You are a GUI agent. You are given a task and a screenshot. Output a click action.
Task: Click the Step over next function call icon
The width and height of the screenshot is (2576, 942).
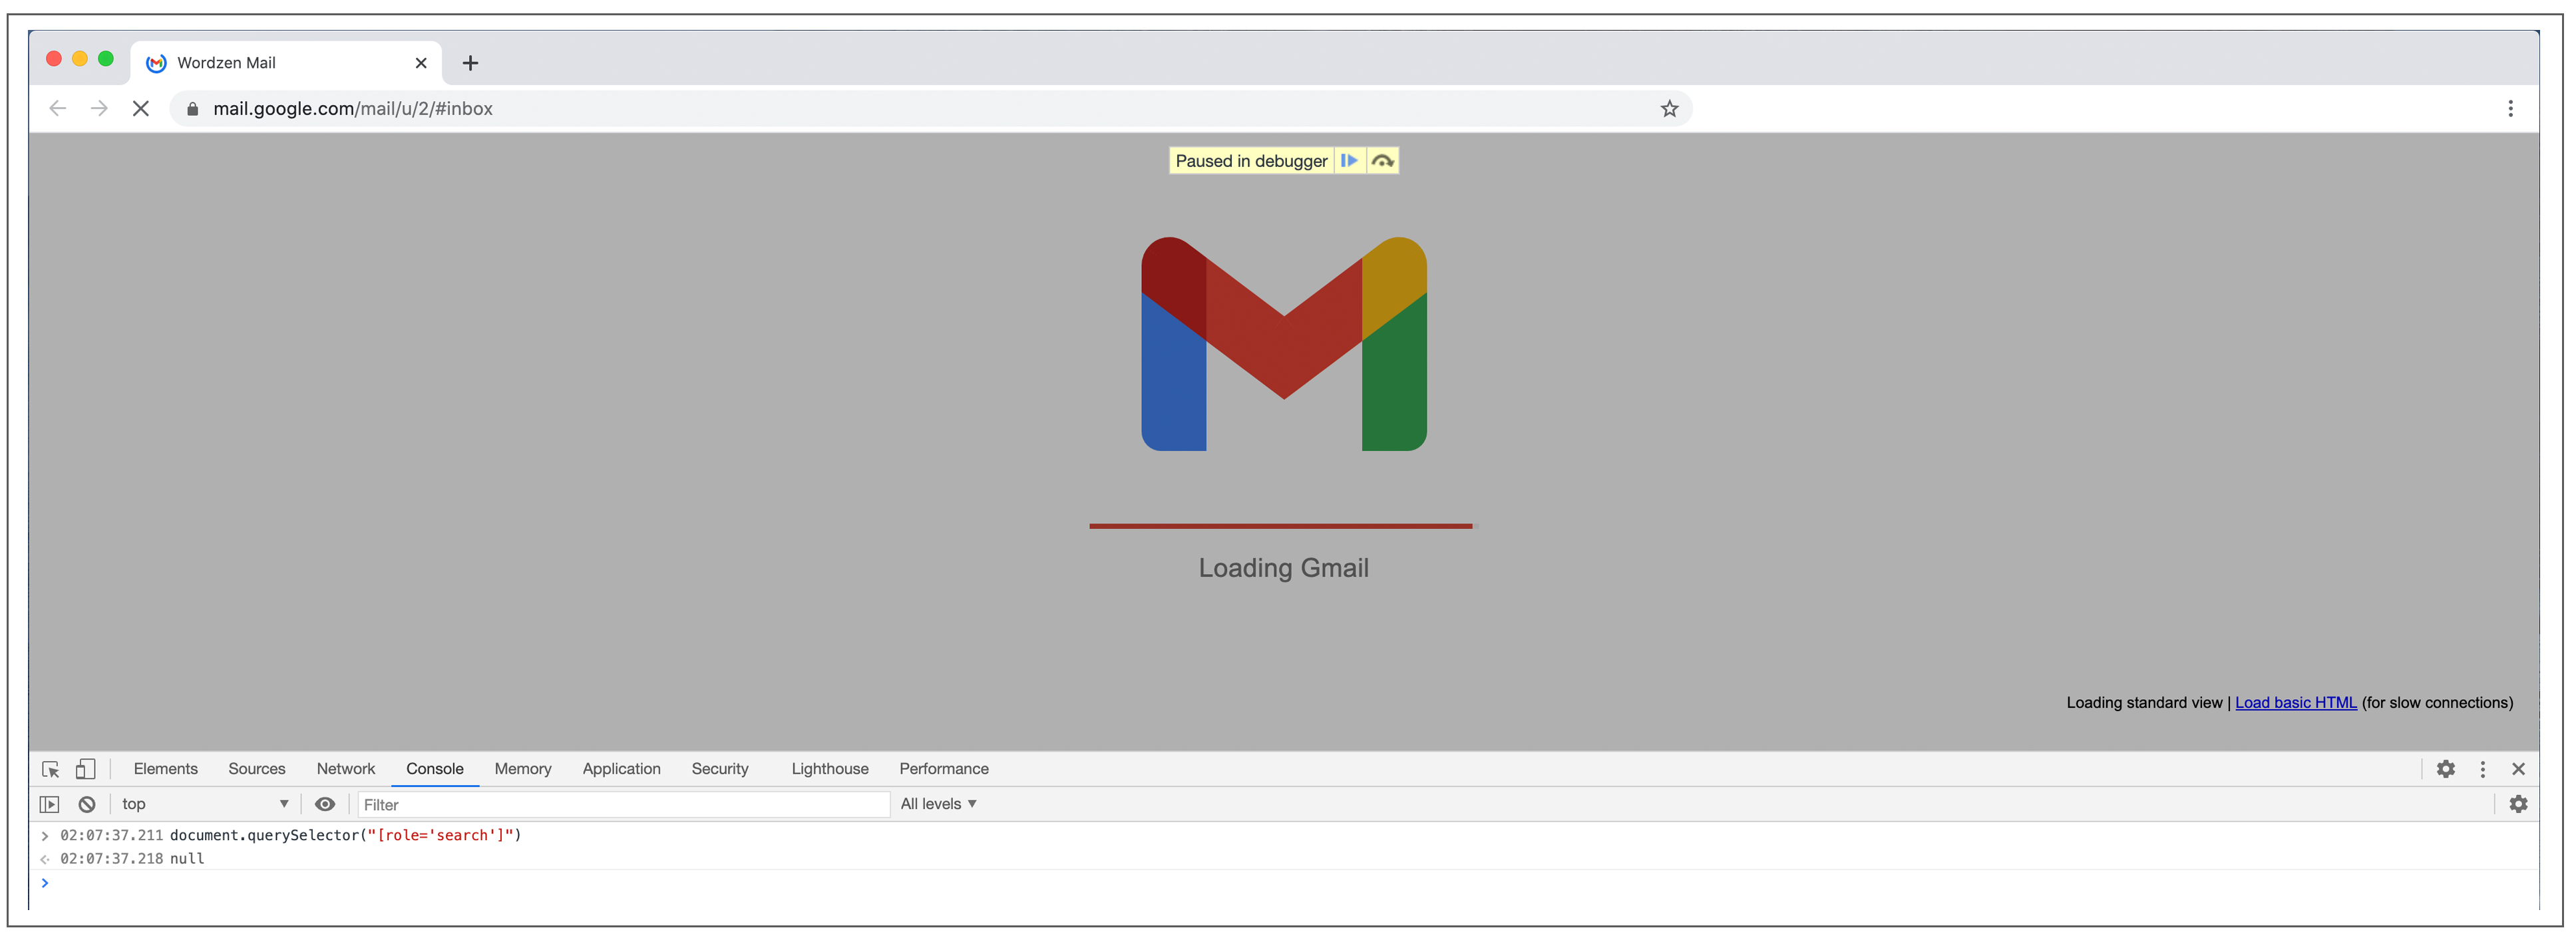pos(1385,161)
